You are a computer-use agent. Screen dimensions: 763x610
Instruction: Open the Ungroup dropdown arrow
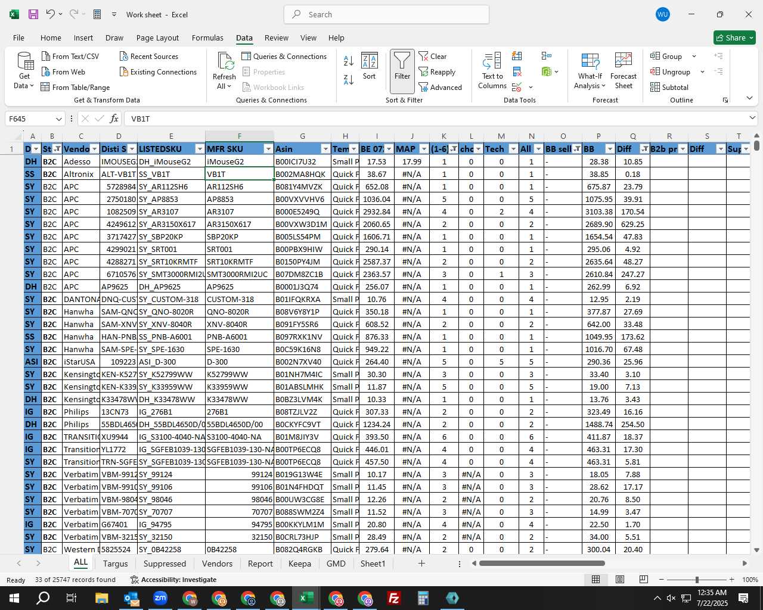click(702, 71)
